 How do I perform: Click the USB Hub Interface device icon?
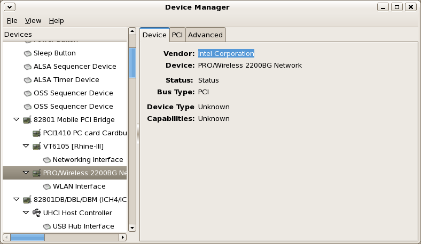pyautogui.click(x=46, y=226)
